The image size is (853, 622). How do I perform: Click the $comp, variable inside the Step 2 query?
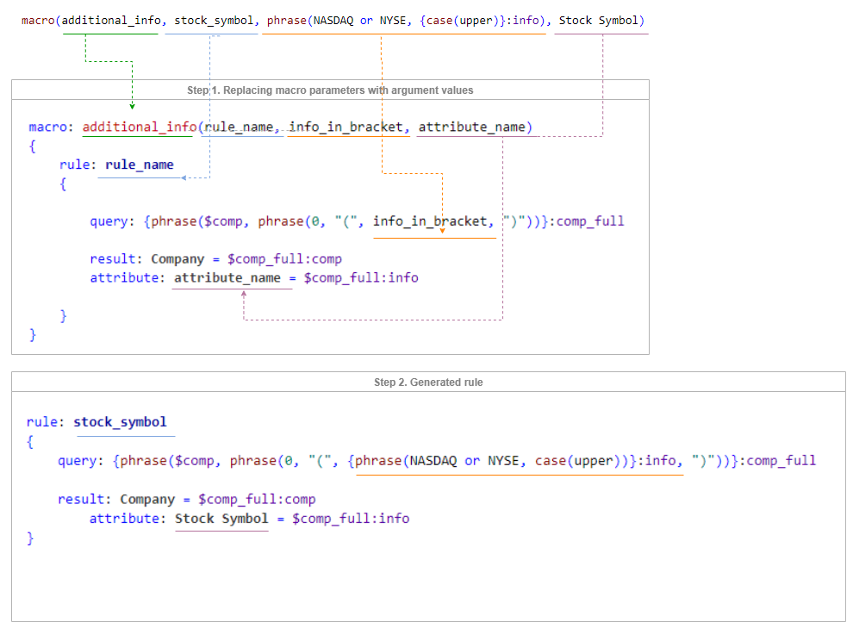point(200,460)
